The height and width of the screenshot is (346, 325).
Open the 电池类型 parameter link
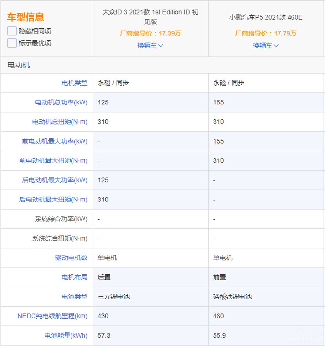coord(74,297)
